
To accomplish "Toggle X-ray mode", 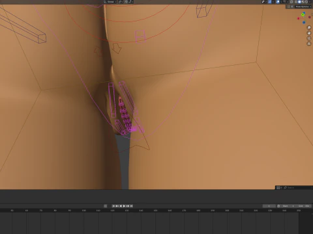I will [291, 2].
